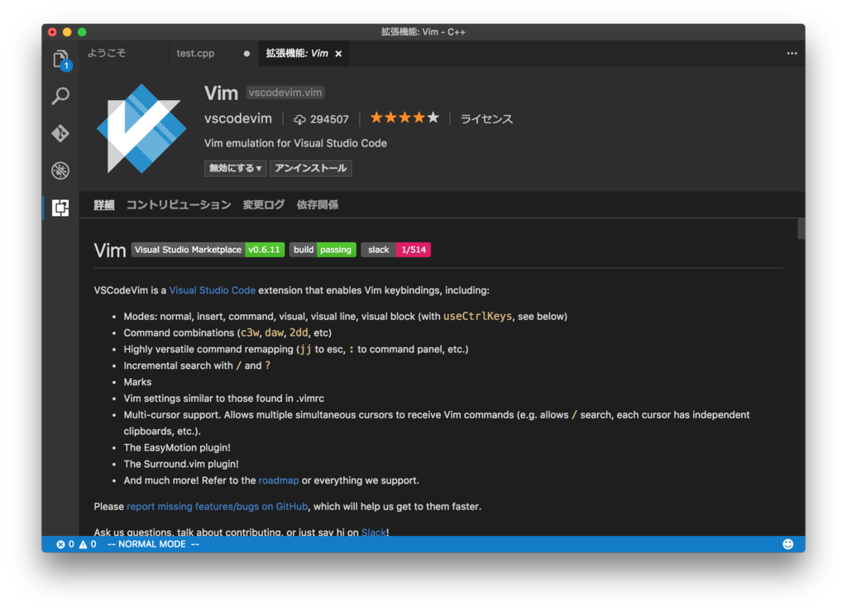Click the vertical scrollbar thumb
Image resolution: width=847 pixels, height=612 pixels.
pyautogui.click(x=801, y=228)
